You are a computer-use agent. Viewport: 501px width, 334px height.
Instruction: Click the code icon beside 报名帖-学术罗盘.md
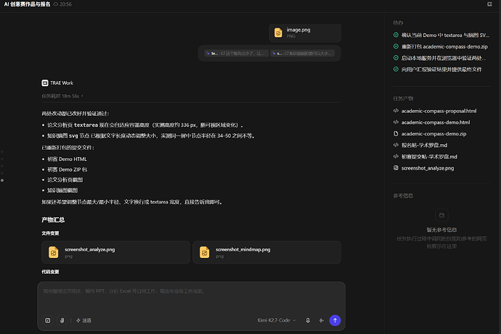tap(396, 145)
